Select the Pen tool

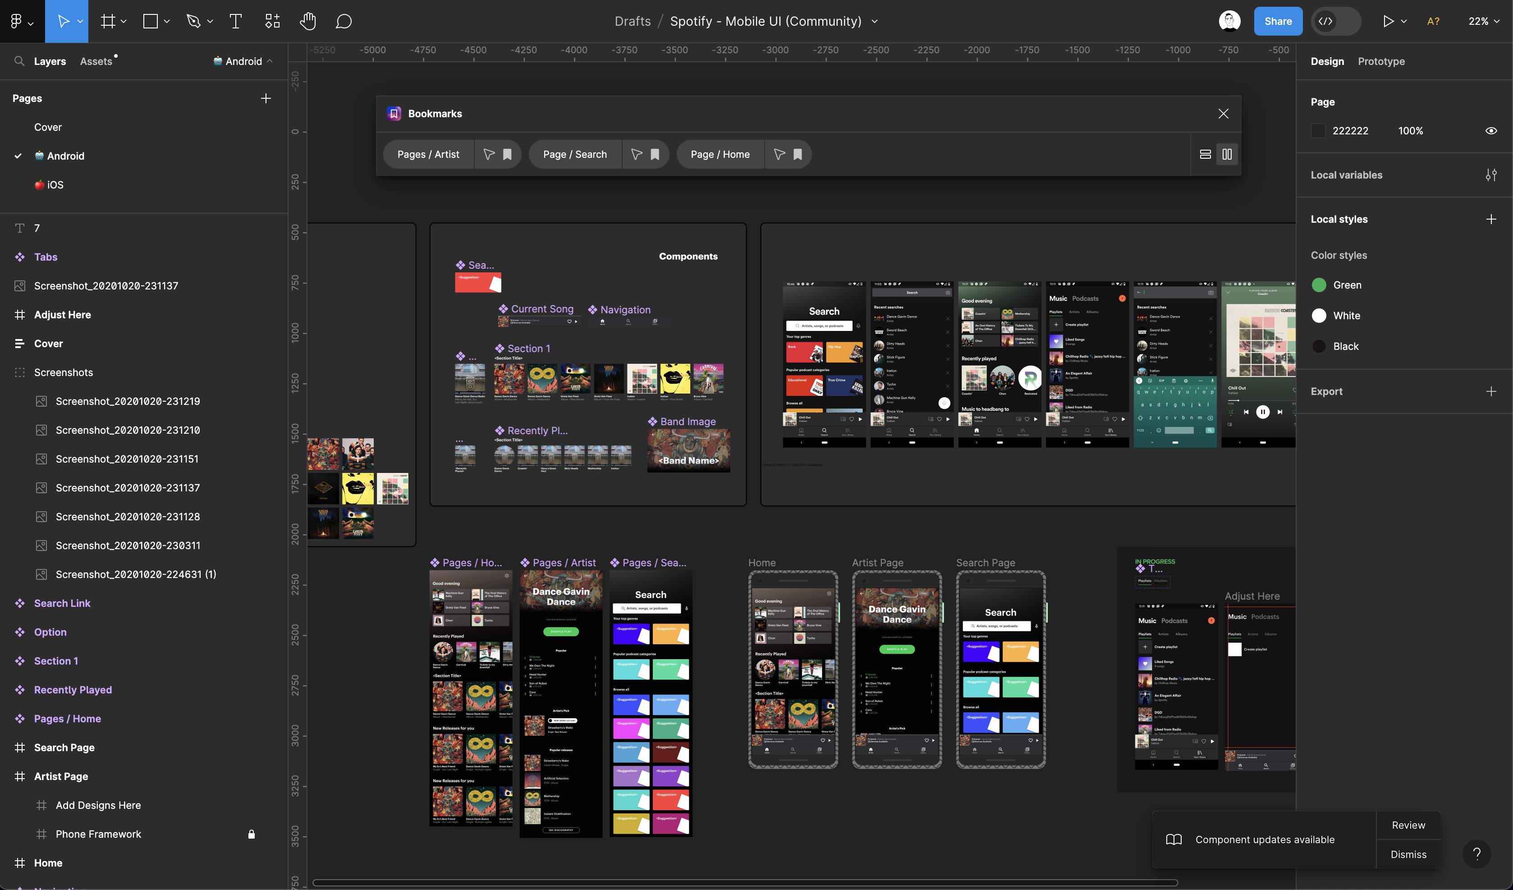pos(193,21)
